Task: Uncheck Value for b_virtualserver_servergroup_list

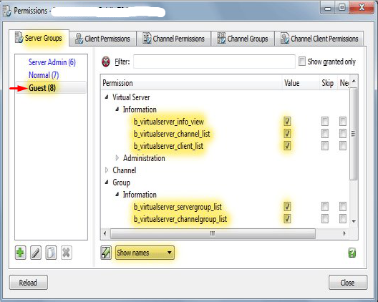Action: 287,206
